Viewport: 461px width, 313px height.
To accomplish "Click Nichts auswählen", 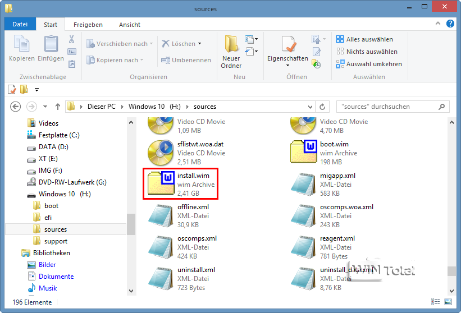I will (x=367, y=52).
